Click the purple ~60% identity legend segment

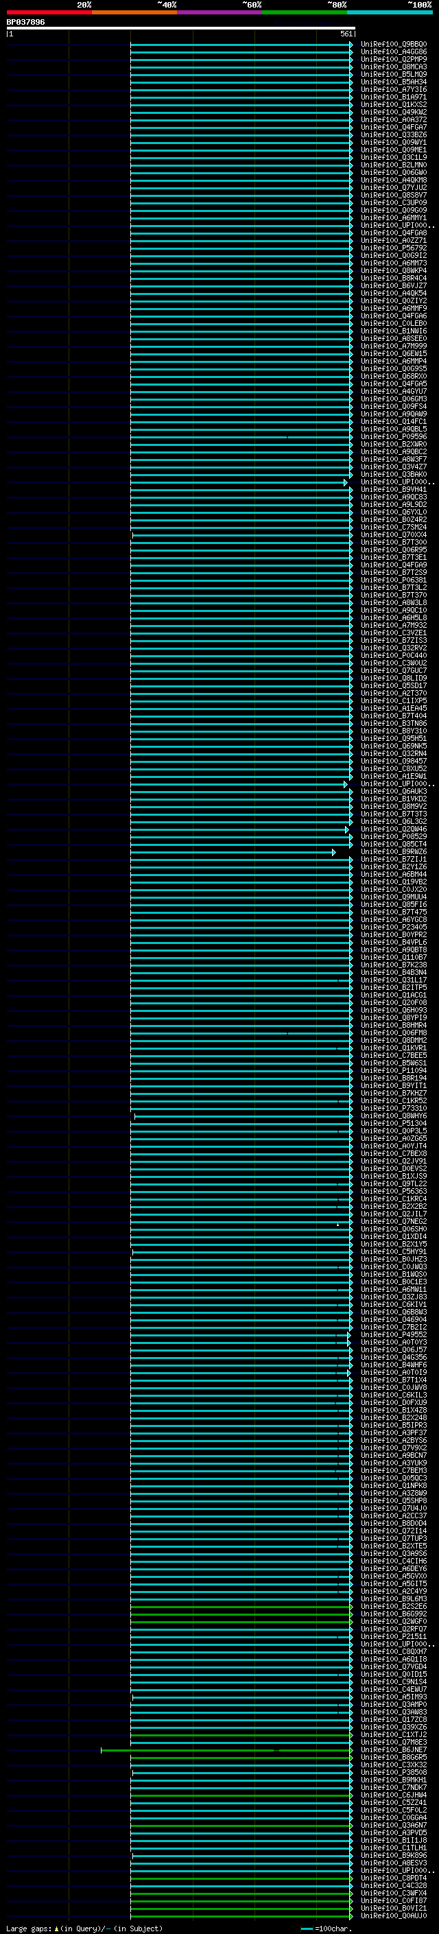(219, 13)
